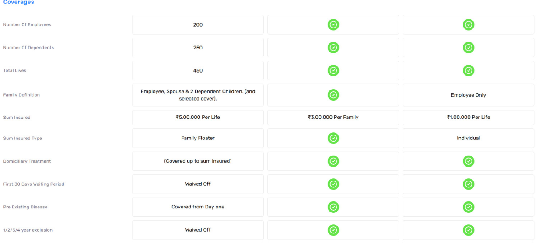This screenshot has height=243, width=539.
Task: Click the last column checkmark for Number Of Employees
Action: pyautogui.click(x=468, y=25)
